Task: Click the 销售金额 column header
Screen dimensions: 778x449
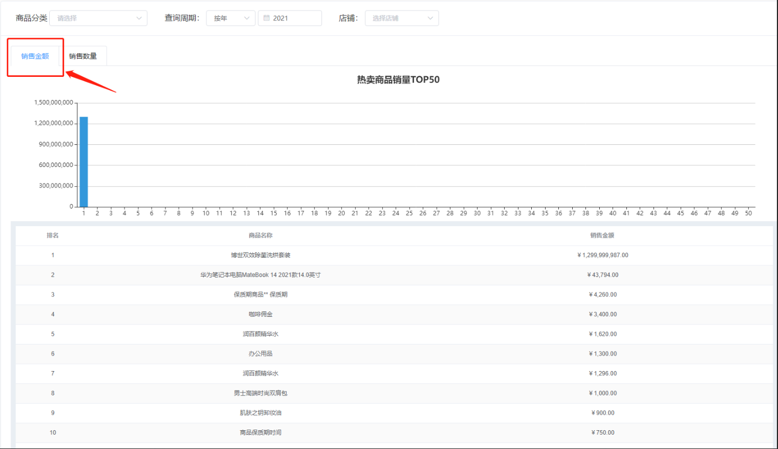Action: click(602, 236)
